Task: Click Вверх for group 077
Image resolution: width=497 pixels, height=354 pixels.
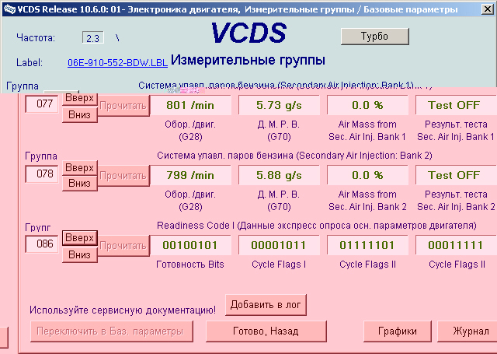Action: [79, 98]
